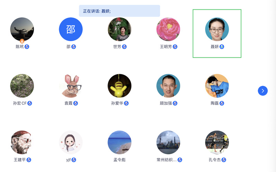This screenshot has height=172, width=276.
Task: Click the name label 孟令彪
Action: tap(120, 160)
